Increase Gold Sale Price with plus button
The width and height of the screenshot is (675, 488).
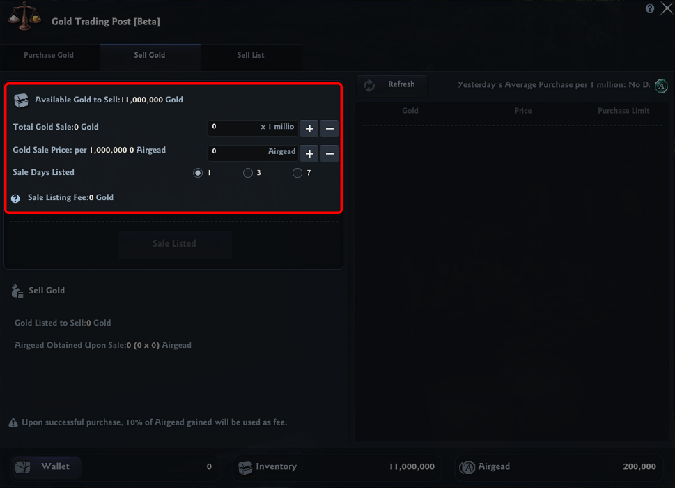[309, 153]
